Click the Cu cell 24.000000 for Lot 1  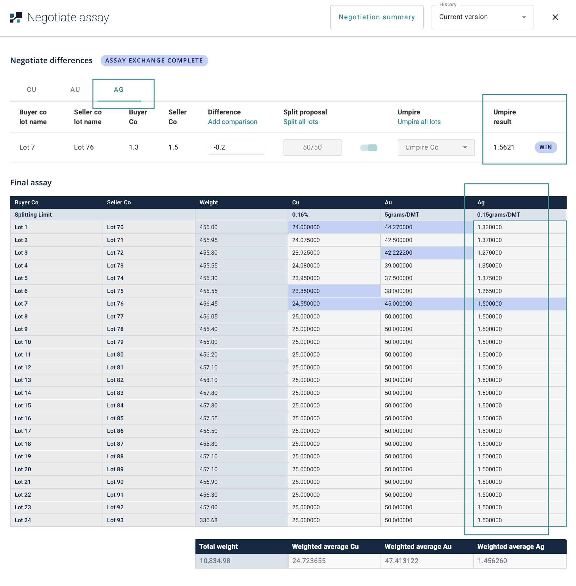pos(306,227)
